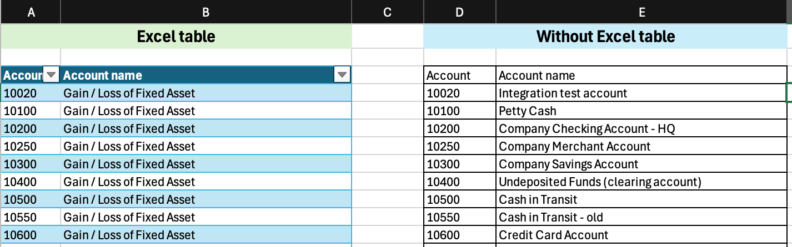This screenshot has height=247, width=792.
Task: Select 'Account name' header in column E
Action: tap(641, 75)
